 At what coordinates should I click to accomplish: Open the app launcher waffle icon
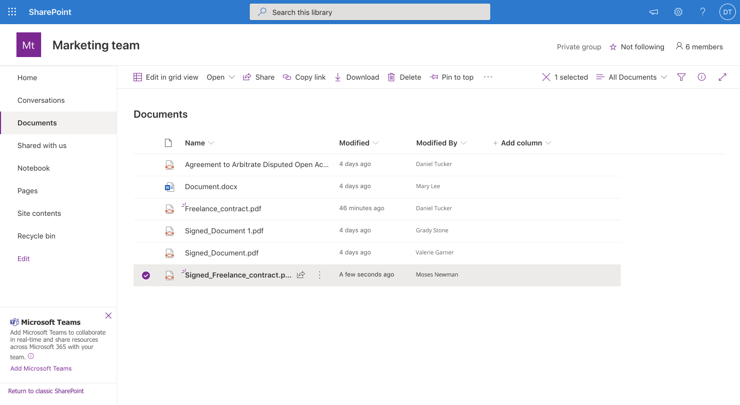pyautogui.click(x=12, y=12)
